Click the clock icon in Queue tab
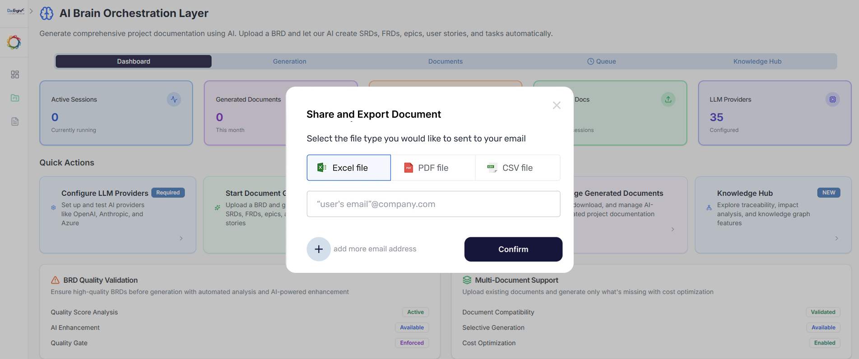This screenshot has width=859, height=359. pos(590,61)
